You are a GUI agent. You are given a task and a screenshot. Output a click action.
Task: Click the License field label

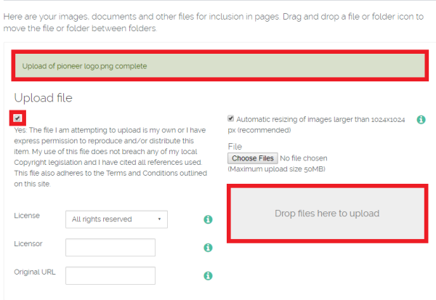tap(27, 216)
